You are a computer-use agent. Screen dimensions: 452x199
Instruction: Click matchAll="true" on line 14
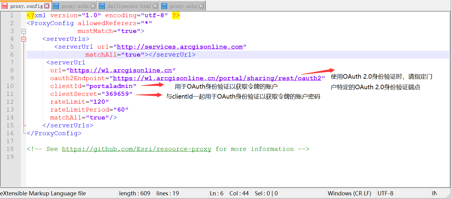click(x=80, y=118)
